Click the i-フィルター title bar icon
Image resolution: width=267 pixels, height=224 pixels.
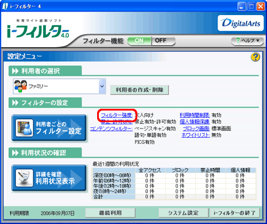(x=5, y=6)
